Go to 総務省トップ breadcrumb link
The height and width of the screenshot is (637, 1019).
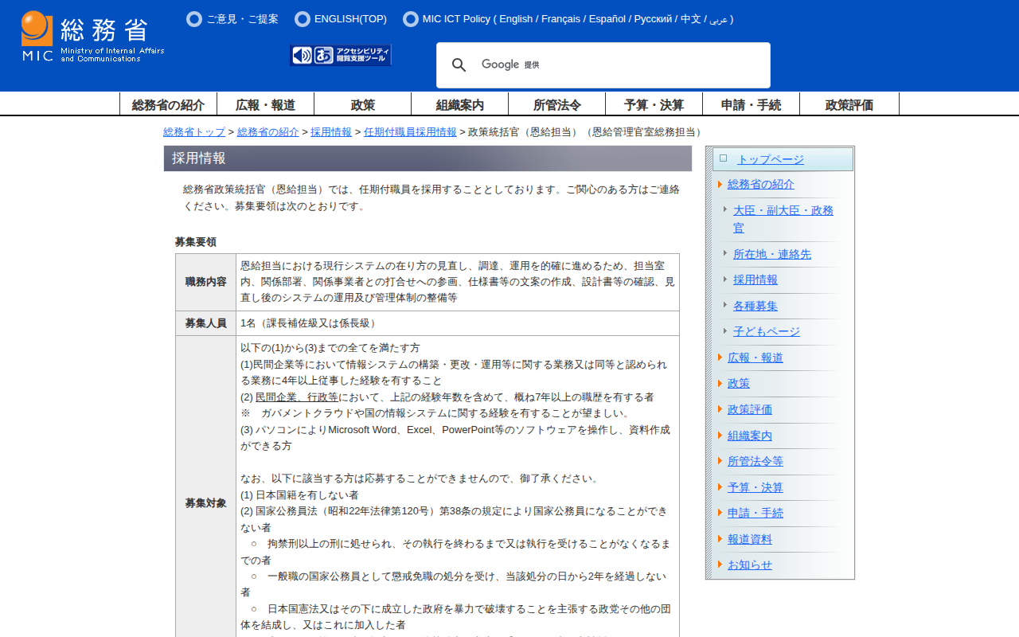point(194,132)
